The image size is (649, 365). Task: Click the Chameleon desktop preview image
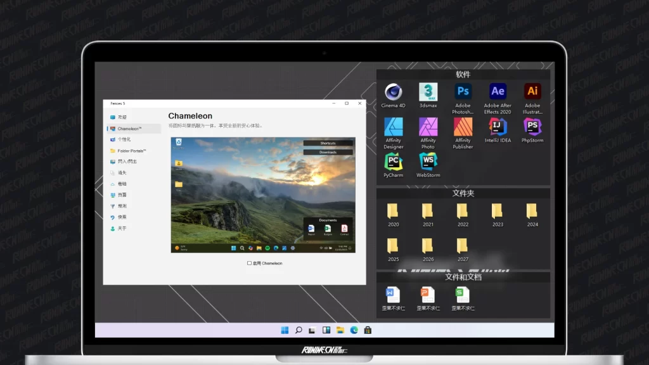[263, 195]
